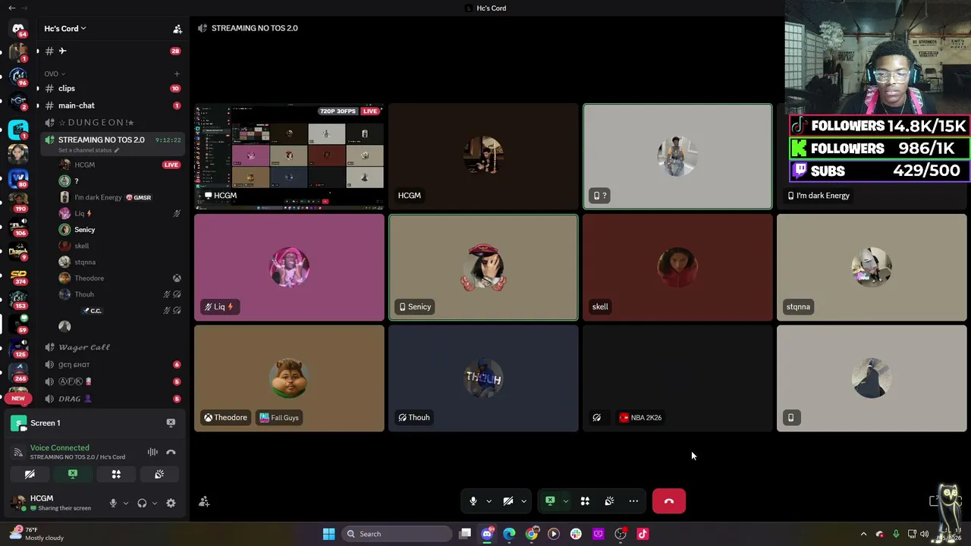
Task: Open the soundboard in sidebar panel
Action: click(159, 474)
